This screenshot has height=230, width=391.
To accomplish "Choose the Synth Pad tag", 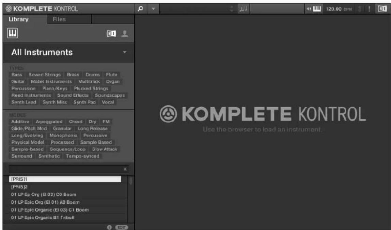I will [84, 102].
